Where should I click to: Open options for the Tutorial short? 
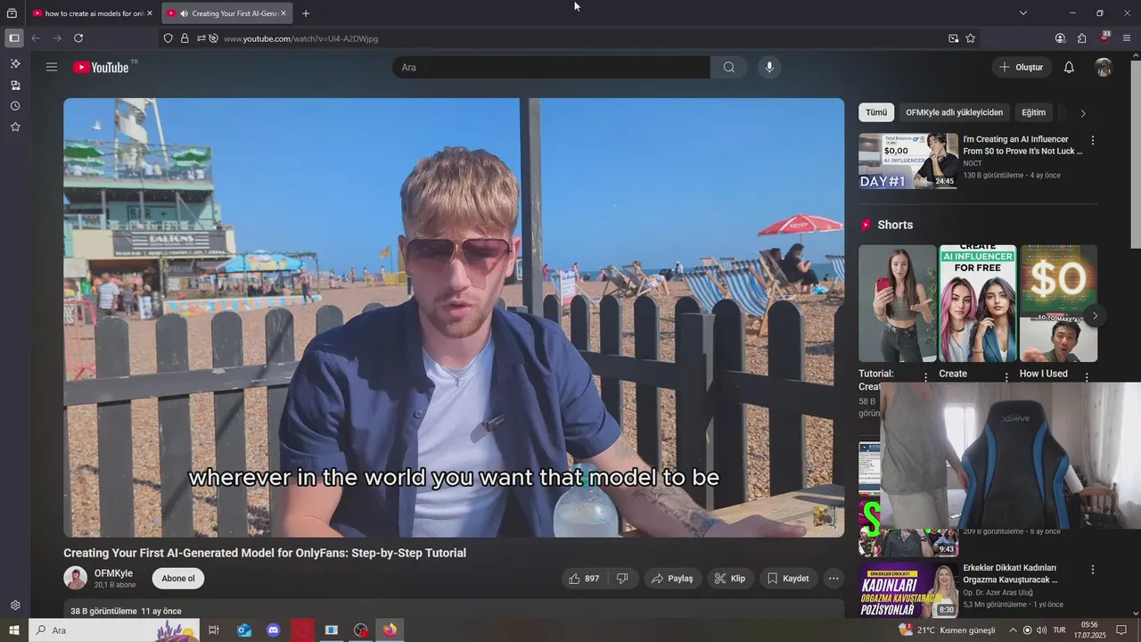click(x=925, y=377)
